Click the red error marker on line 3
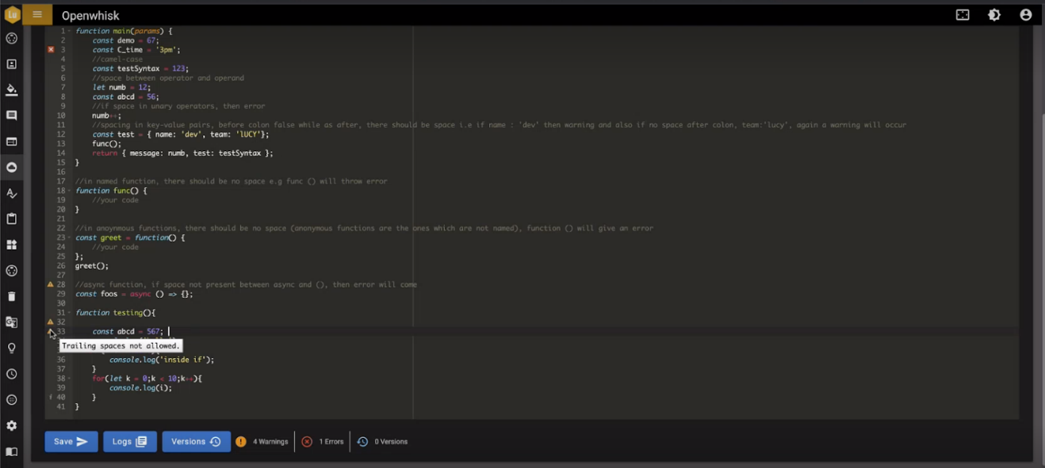1045x468 pixels. [x=51, y=49]
